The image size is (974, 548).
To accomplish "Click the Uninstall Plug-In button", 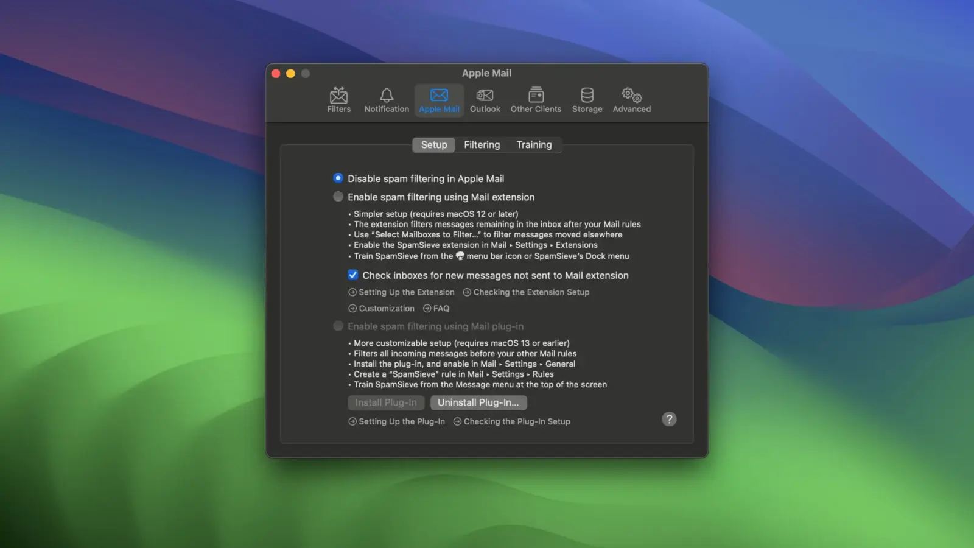I will [478, 402].
